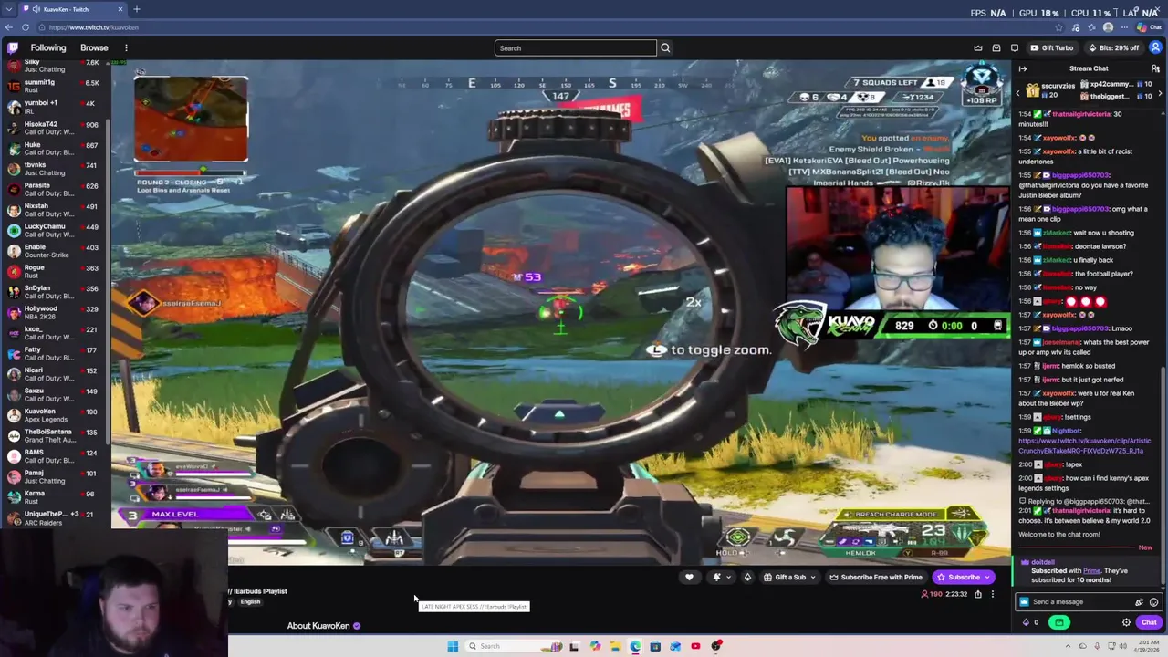Open the TheBoiSantana channel in sidebar
The height and width of the screenshot is (657, 1168).
(55, 435)
